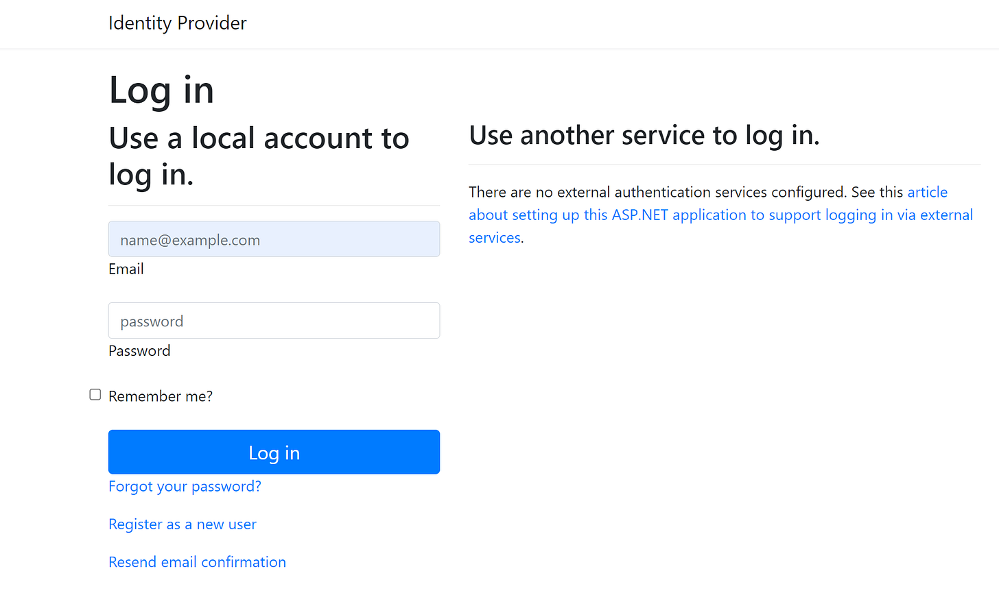The height and width of the screenshot is (593, 999).
Task: Register as a new user
Action: click(x=183, y=524)
